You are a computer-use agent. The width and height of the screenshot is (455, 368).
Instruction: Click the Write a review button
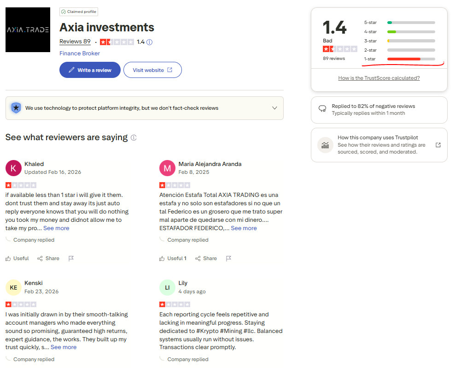click(x=90, y=70)
